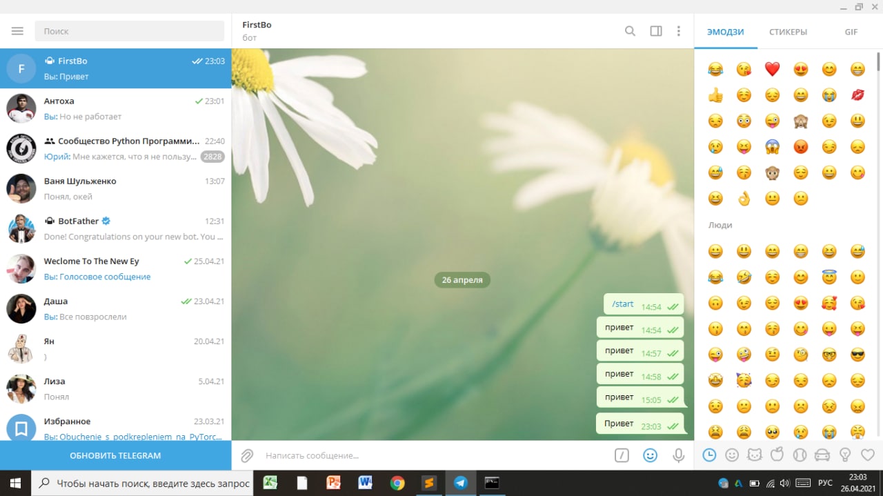
Task: Record a voice message with the microphone
Action: 679,455
